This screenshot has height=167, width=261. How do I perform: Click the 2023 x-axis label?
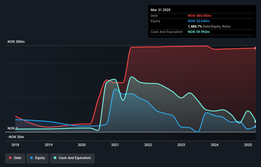click(181, 145)
